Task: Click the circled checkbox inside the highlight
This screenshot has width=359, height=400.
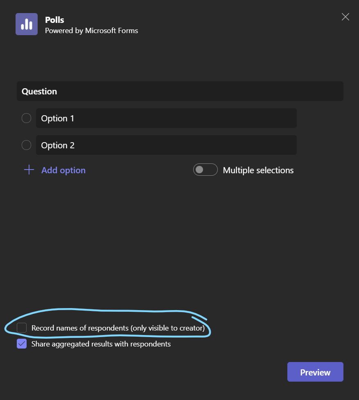Action: (21, 328)
